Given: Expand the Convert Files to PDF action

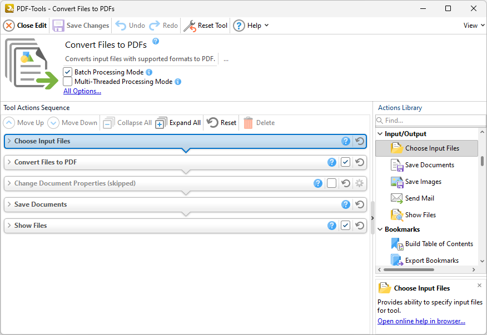Looking at the screenshot, I should [9, 162].
